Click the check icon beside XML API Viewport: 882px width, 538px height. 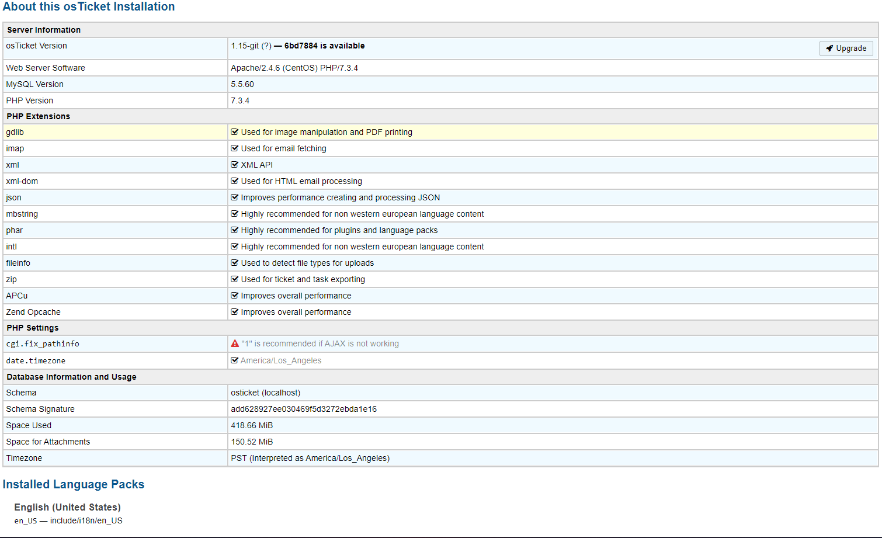click(235, 165)
